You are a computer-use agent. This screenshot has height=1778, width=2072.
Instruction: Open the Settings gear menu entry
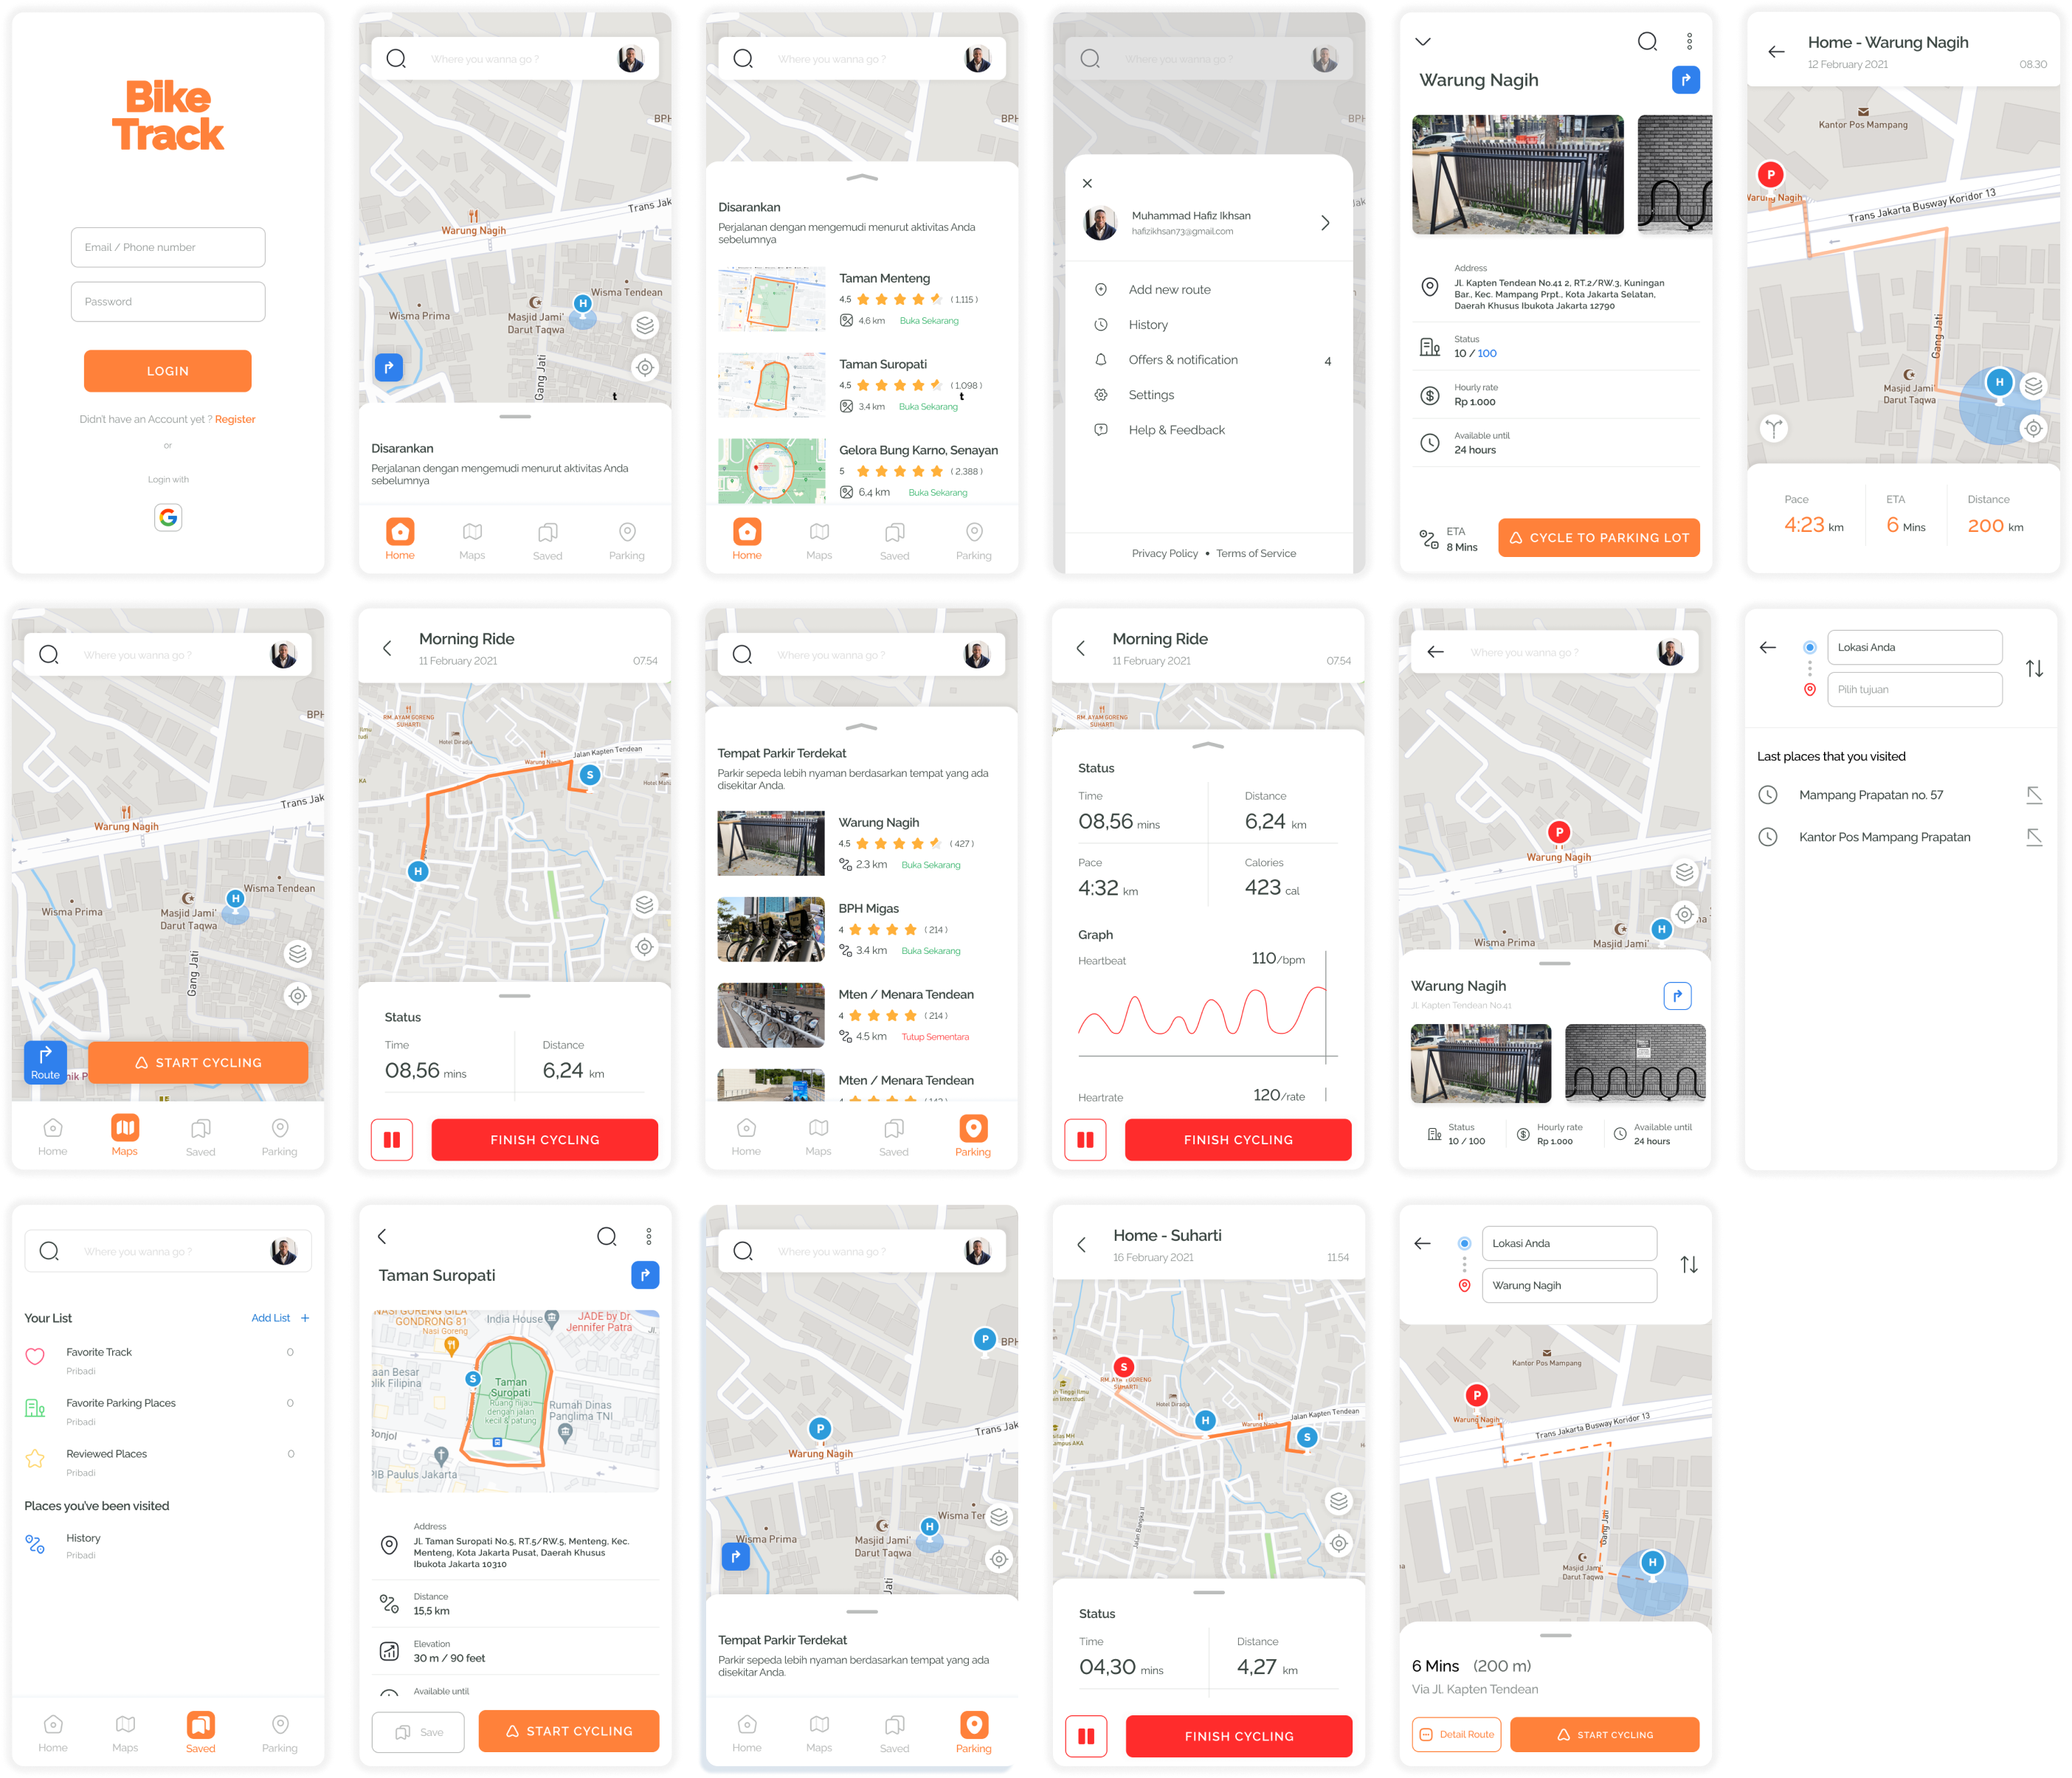pos(1151,395)
